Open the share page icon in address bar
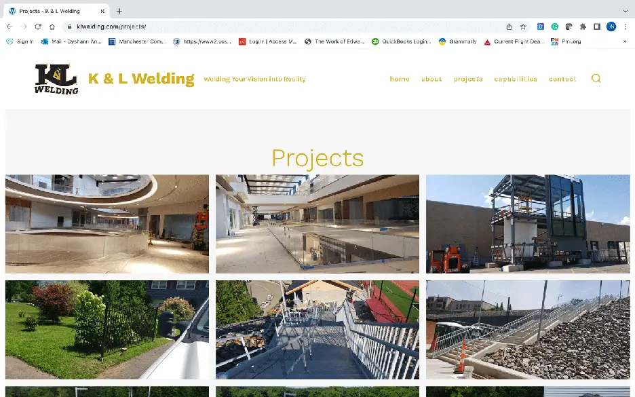Image resolution: width=635 pixels, height=397 pixels. [x=509, y=26]
